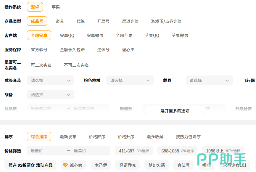Image resolution: width=256 pixels, height=172 pixels.
Task: Filter 92折清仓 activity products
Action: (30, 165)
